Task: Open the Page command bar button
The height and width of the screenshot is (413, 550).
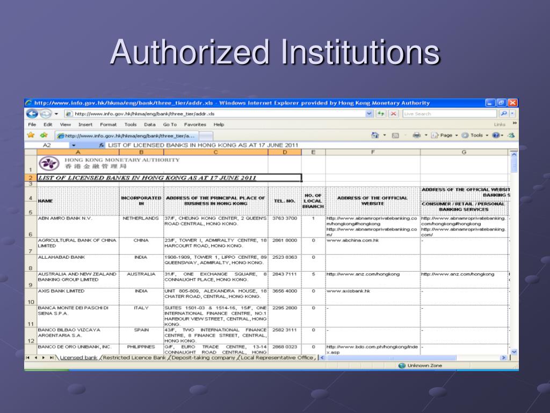Action: pyautogui.click(x=444, y=135)
